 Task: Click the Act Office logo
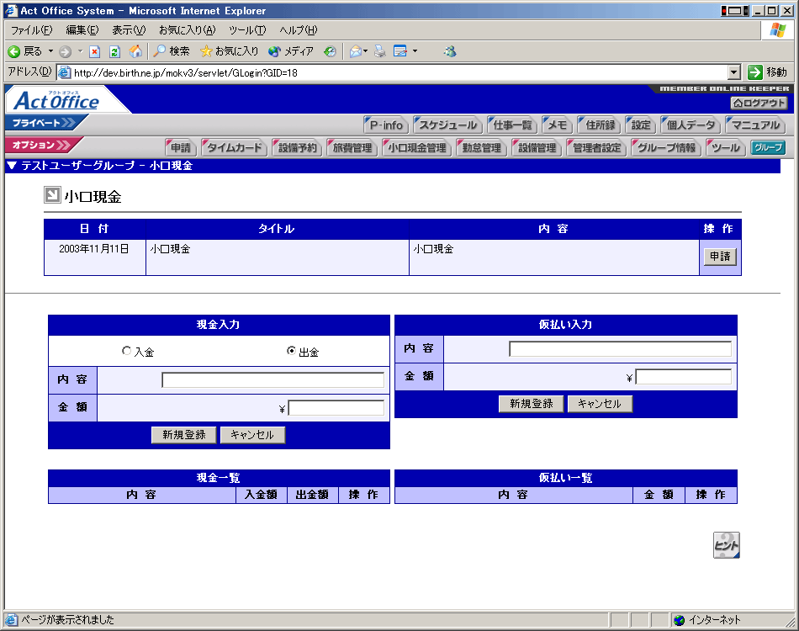(x=57, y=101)
